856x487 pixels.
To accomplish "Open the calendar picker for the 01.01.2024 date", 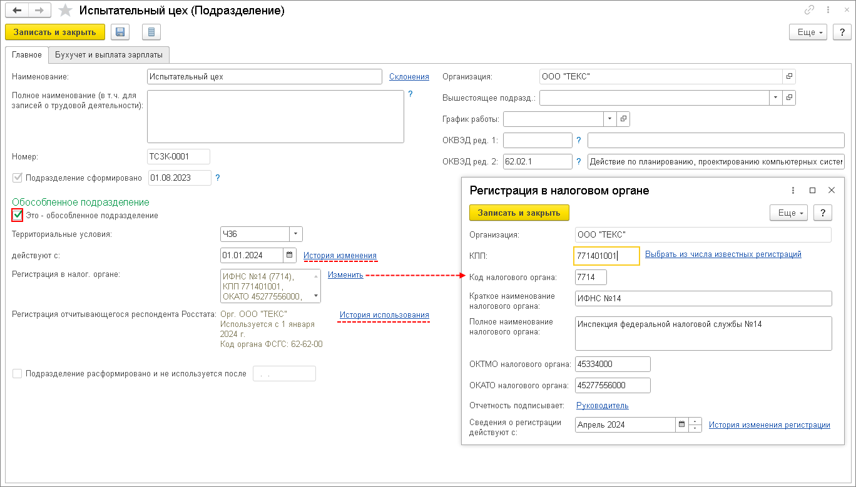I will [289, 255].
